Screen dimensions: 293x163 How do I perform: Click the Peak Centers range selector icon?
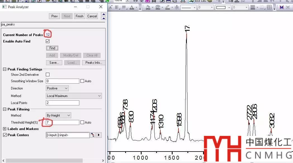pos(92,135)
